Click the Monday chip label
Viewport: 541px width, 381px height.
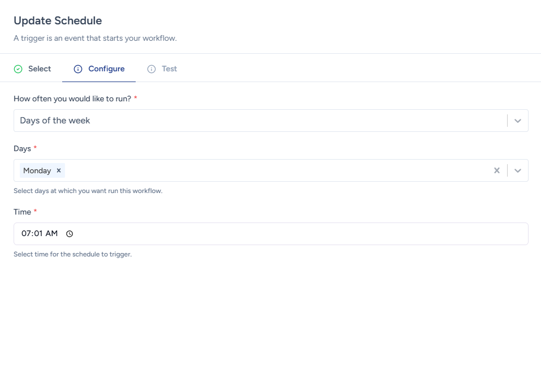pyautogui.click(x=37, y=170)
